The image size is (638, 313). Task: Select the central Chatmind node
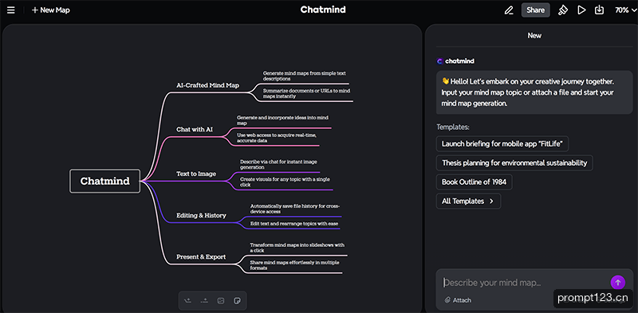point(105,181)
